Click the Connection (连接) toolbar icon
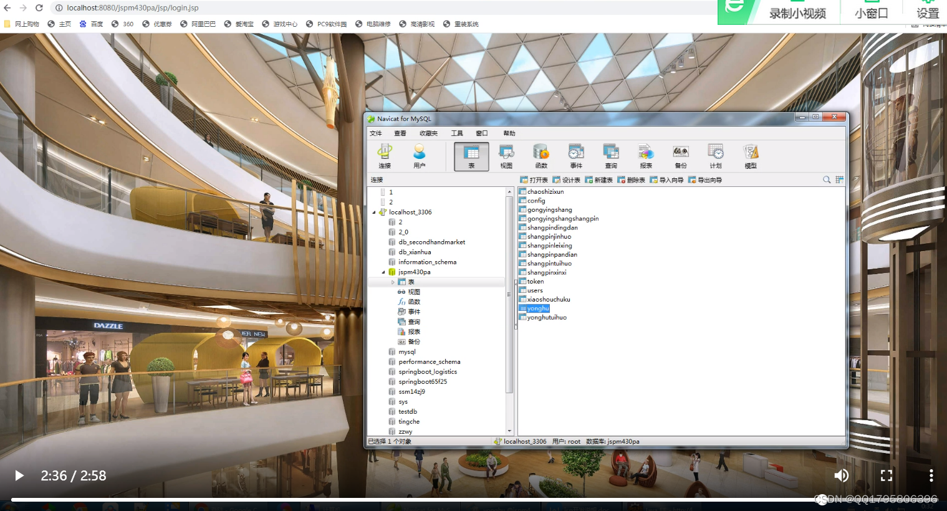Screen dimensions: 947x511 coord(385,156)
